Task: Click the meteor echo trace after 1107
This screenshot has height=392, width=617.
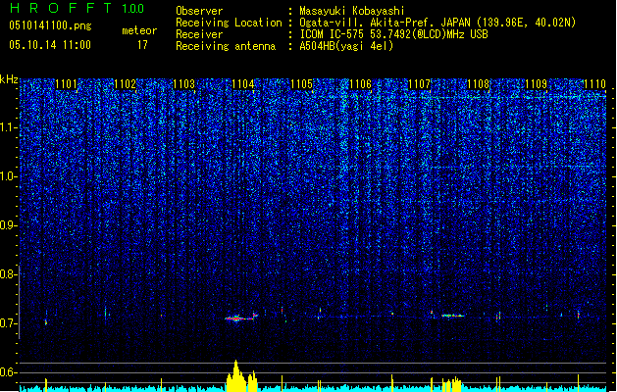Action: click(452, 316)
